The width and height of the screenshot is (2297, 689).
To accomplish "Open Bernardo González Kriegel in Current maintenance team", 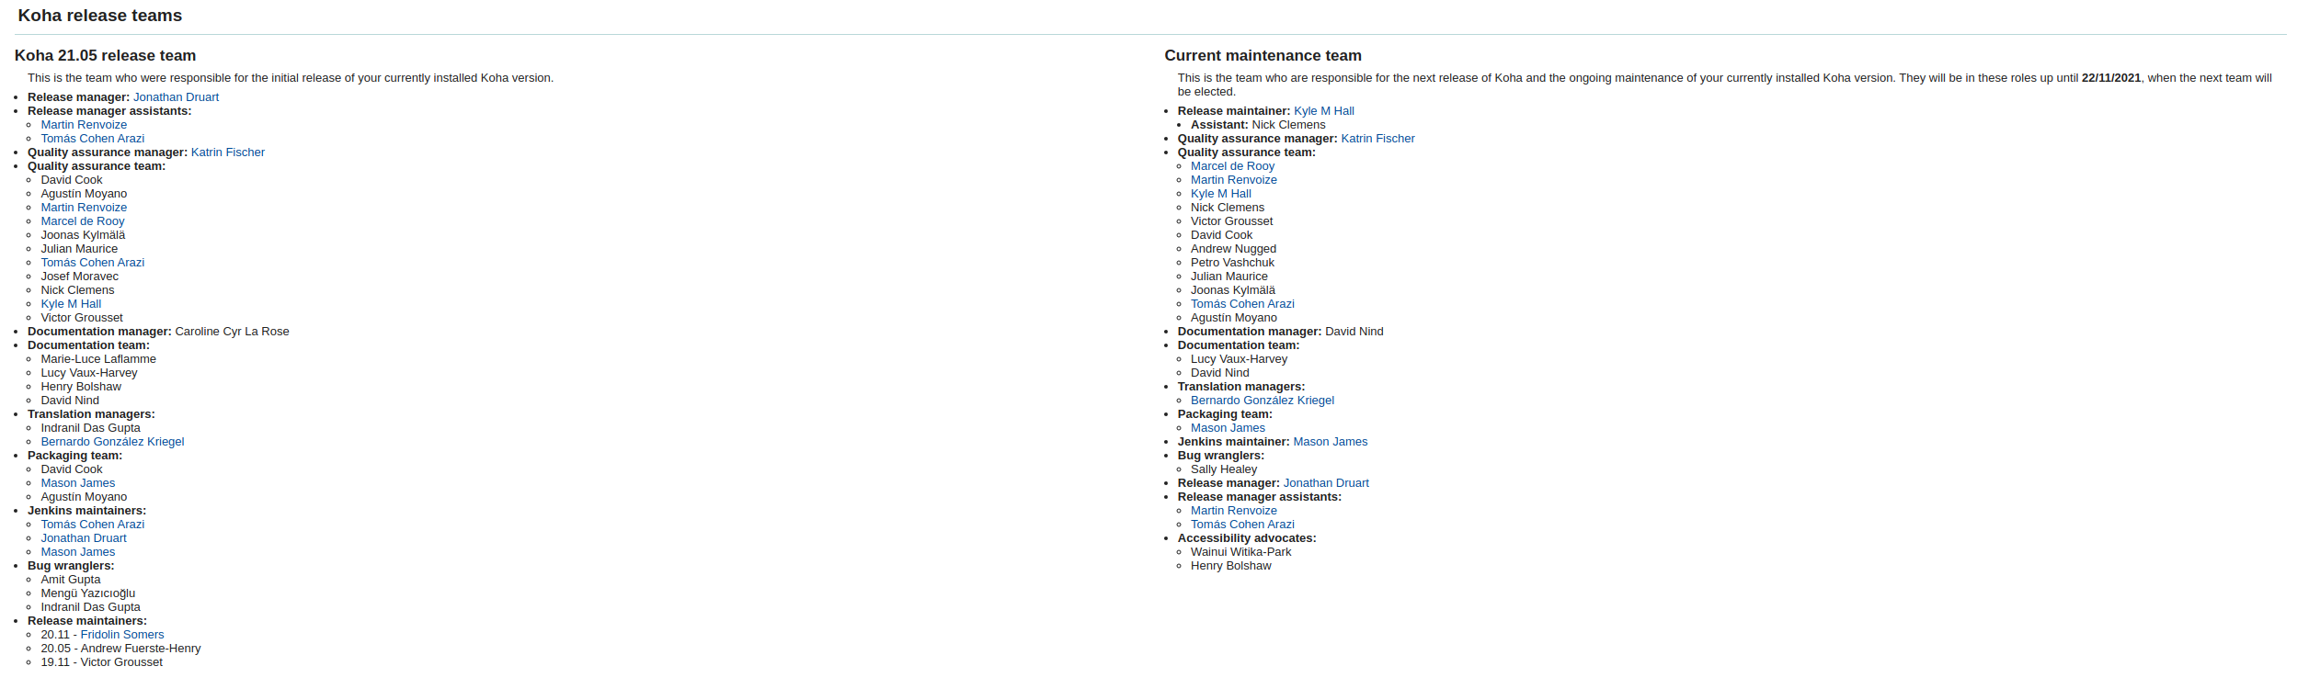I will pos(1262,401).
